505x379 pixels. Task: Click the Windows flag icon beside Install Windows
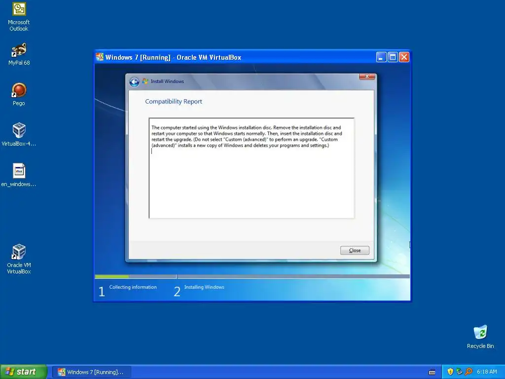click(145, 81)
